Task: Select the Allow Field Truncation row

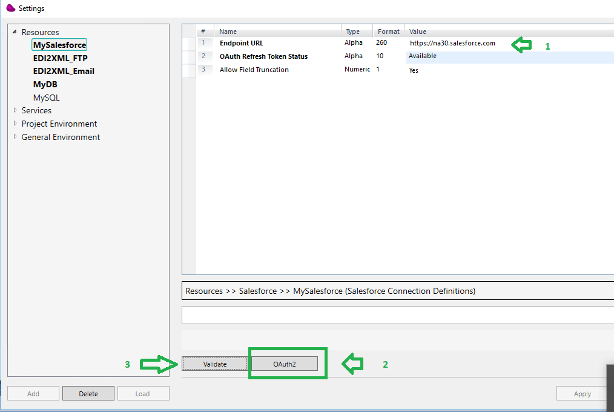Action: pos(254,70)
